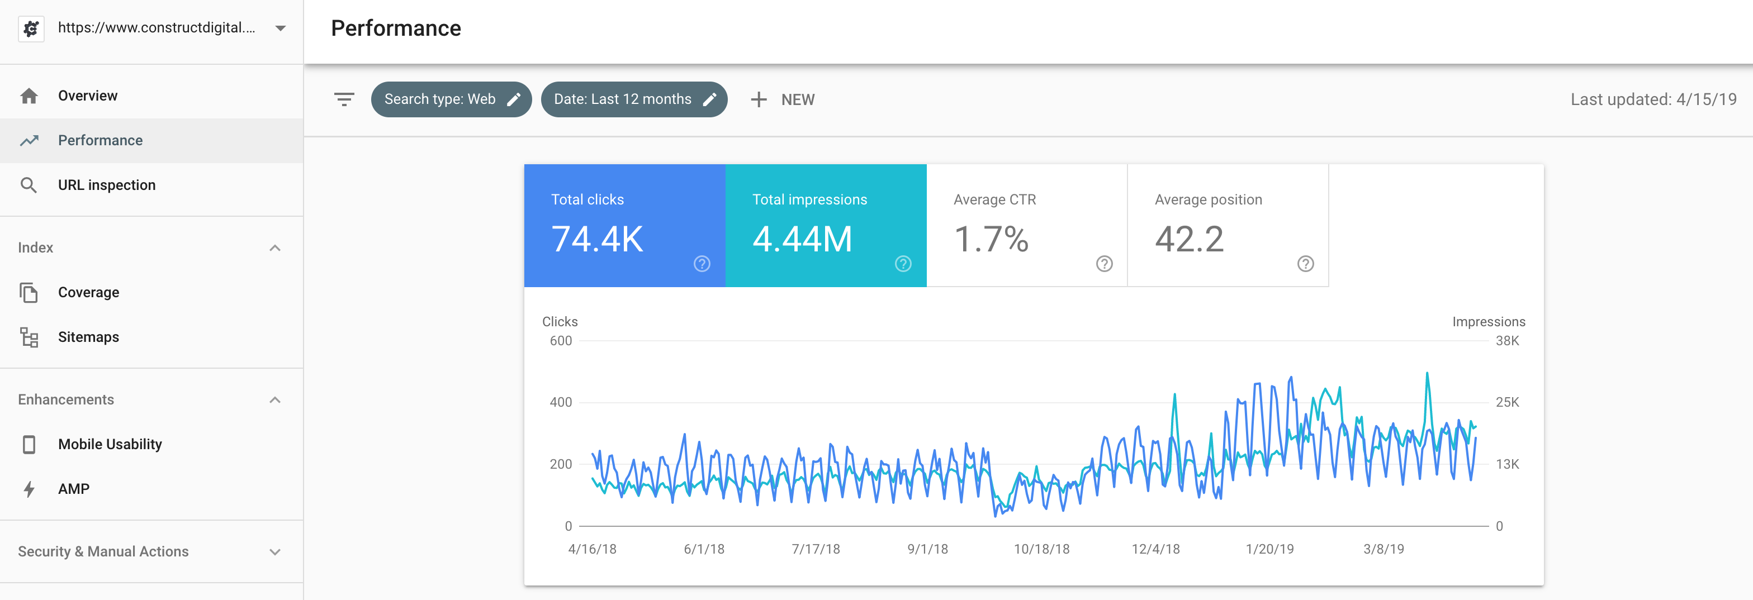Click the Mobile Usability phone icon

(x=29, y=444)
